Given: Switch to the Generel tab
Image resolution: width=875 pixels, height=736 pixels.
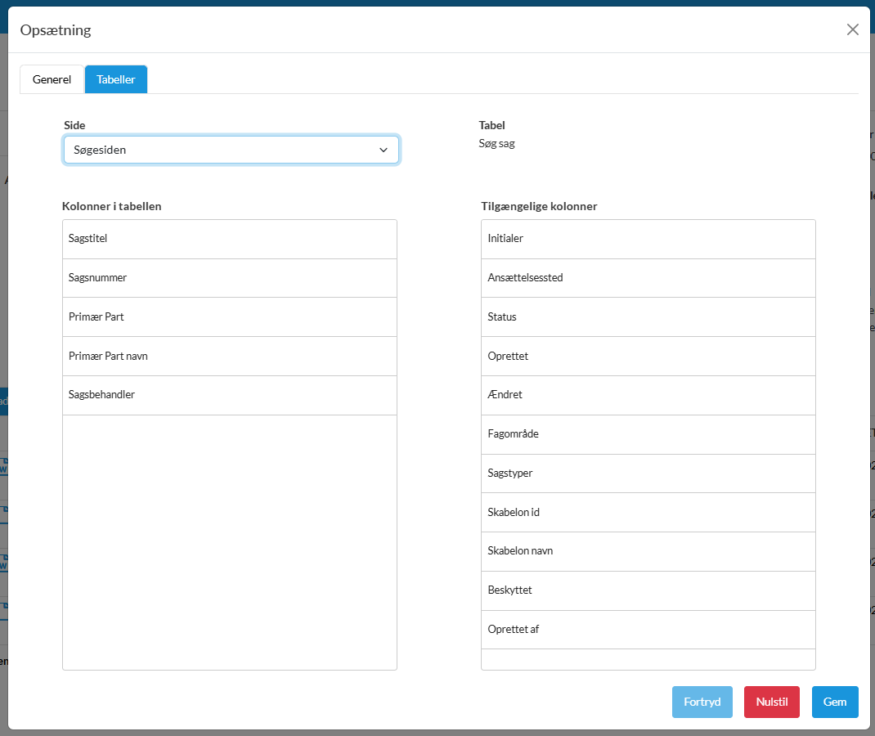Looking at the screenshot, I should pyautogui.click(x=52, y=80).
